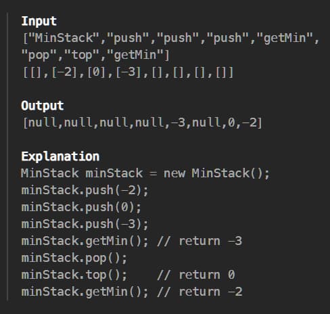Screen dimensions: 330x314
Task: Click the minStack.push(0); line
Action: tap(81, 207)
